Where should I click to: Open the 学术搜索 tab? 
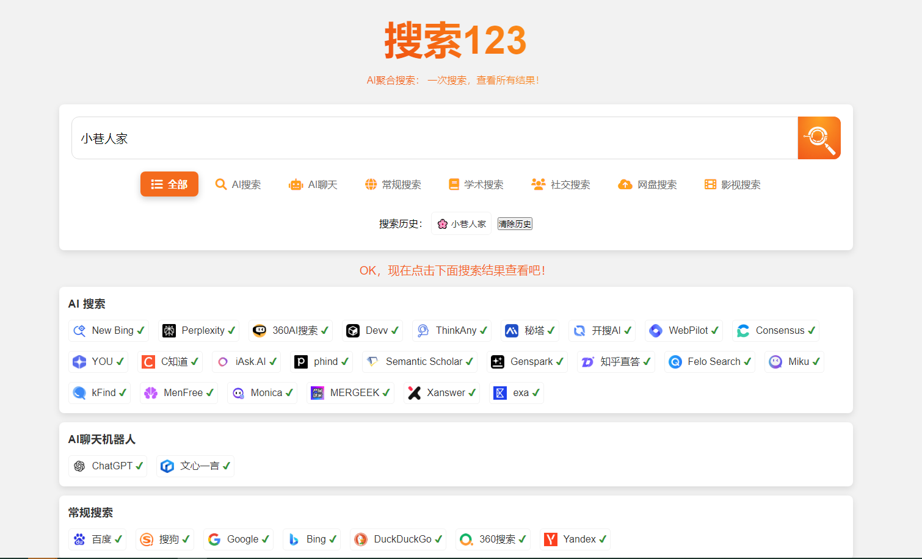(x=476, y=184)
